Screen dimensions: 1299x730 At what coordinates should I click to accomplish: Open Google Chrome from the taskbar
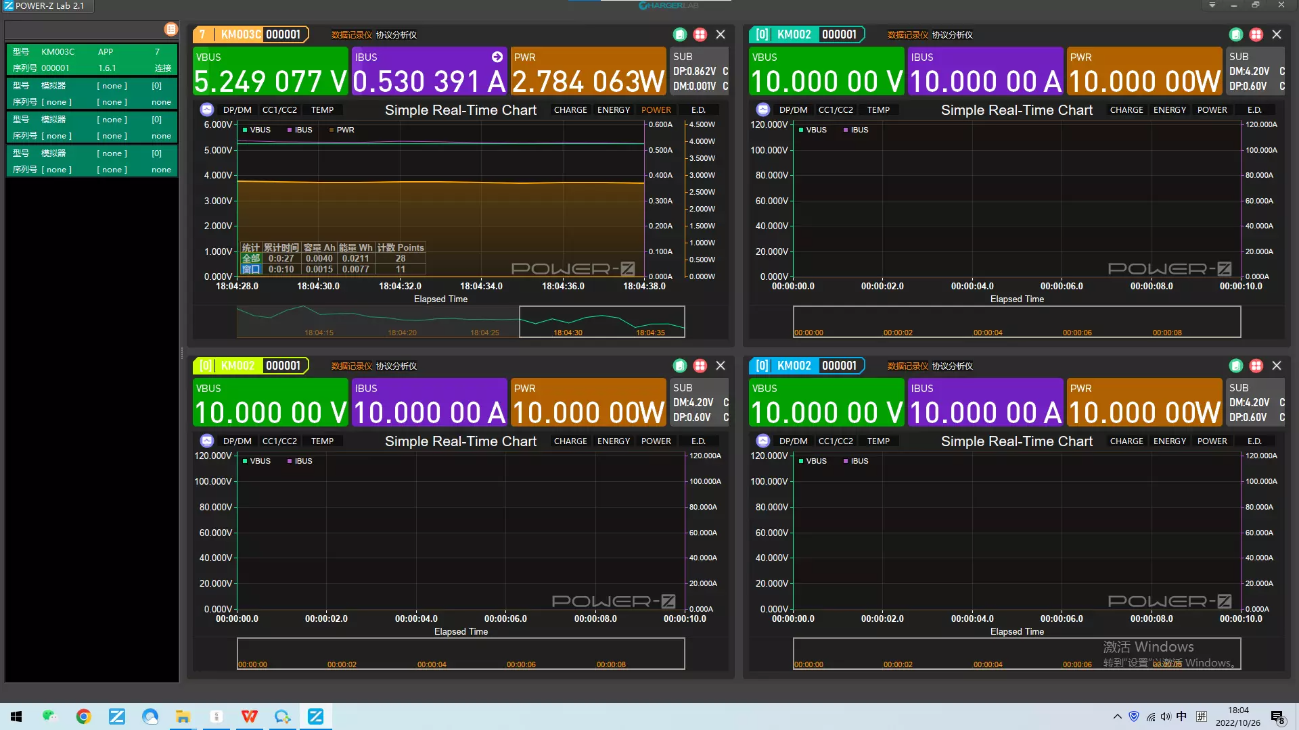[x=83, y=716]
